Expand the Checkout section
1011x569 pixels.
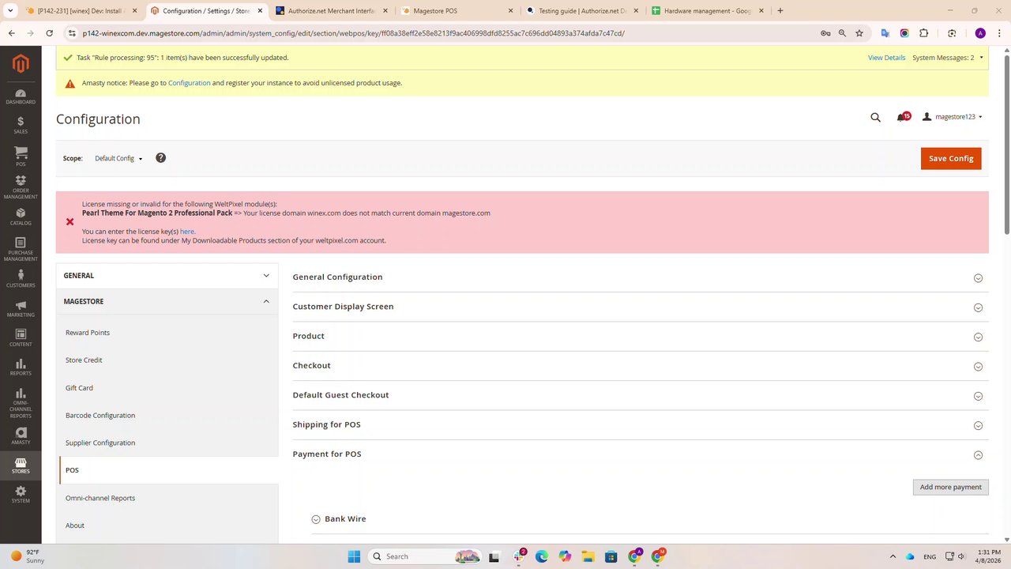click(x=641, y=366)
